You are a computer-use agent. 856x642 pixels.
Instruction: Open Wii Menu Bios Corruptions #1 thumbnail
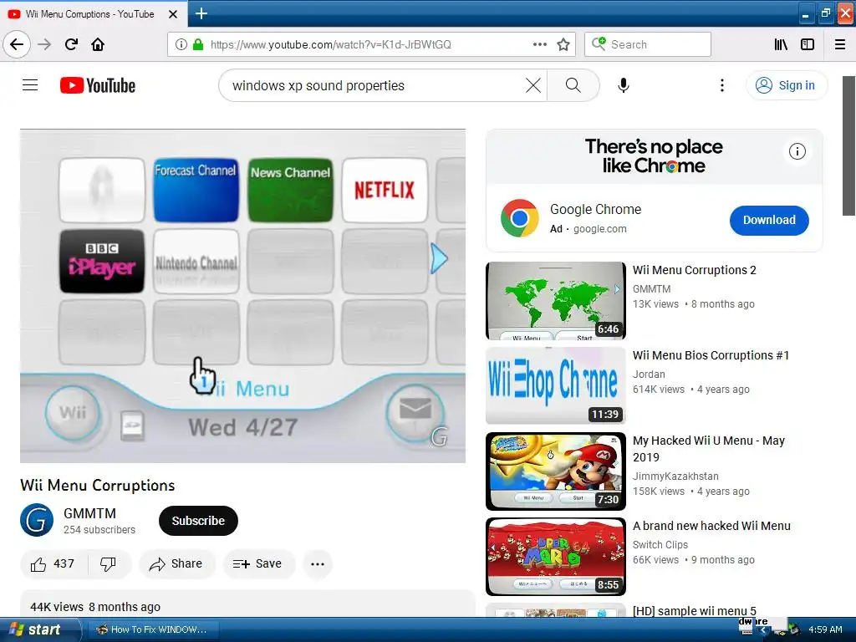[556, 386]
